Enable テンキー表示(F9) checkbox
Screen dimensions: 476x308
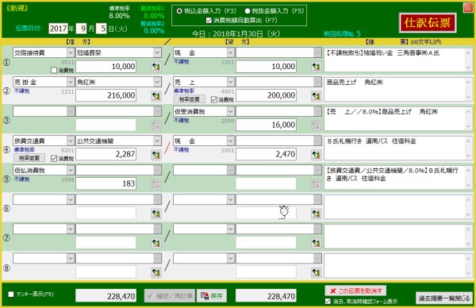coord(11,294)
